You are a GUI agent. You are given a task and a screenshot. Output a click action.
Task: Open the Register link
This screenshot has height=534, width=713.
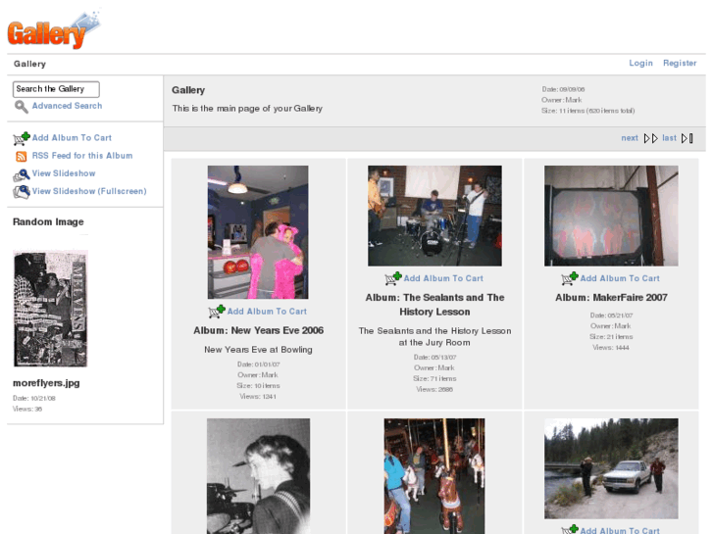click(680, 63)
